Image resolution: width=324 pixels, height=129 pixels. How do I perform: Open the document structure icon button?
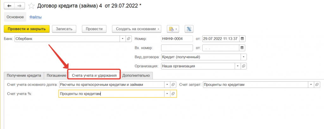coord(189,29)
